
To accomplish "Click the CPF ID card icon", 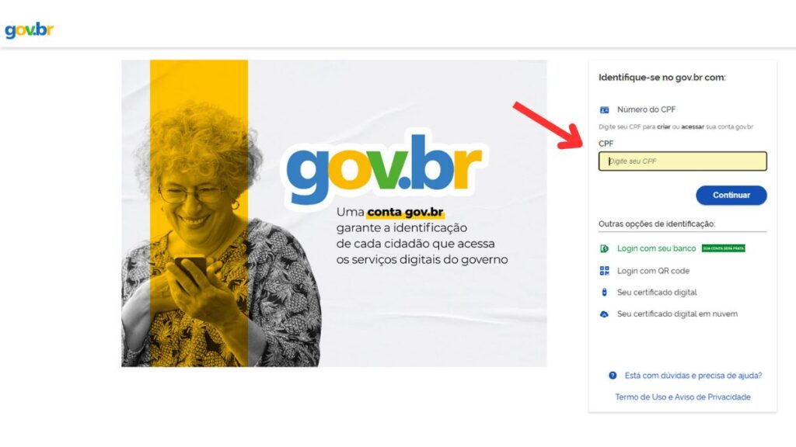I will coord(604,109).
